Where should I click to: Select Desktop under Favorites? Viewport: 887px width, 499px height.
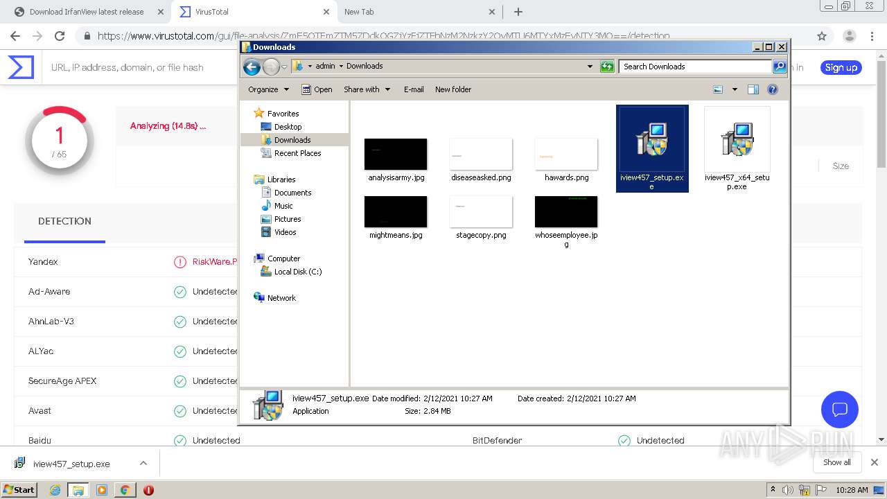(288, 127)
